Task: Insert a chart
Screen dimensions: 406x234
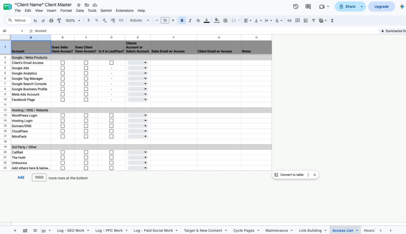Action: tap(306, 21)
